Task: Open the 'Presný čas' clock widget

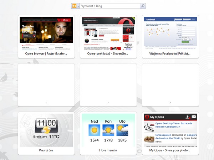Action: 46,133
